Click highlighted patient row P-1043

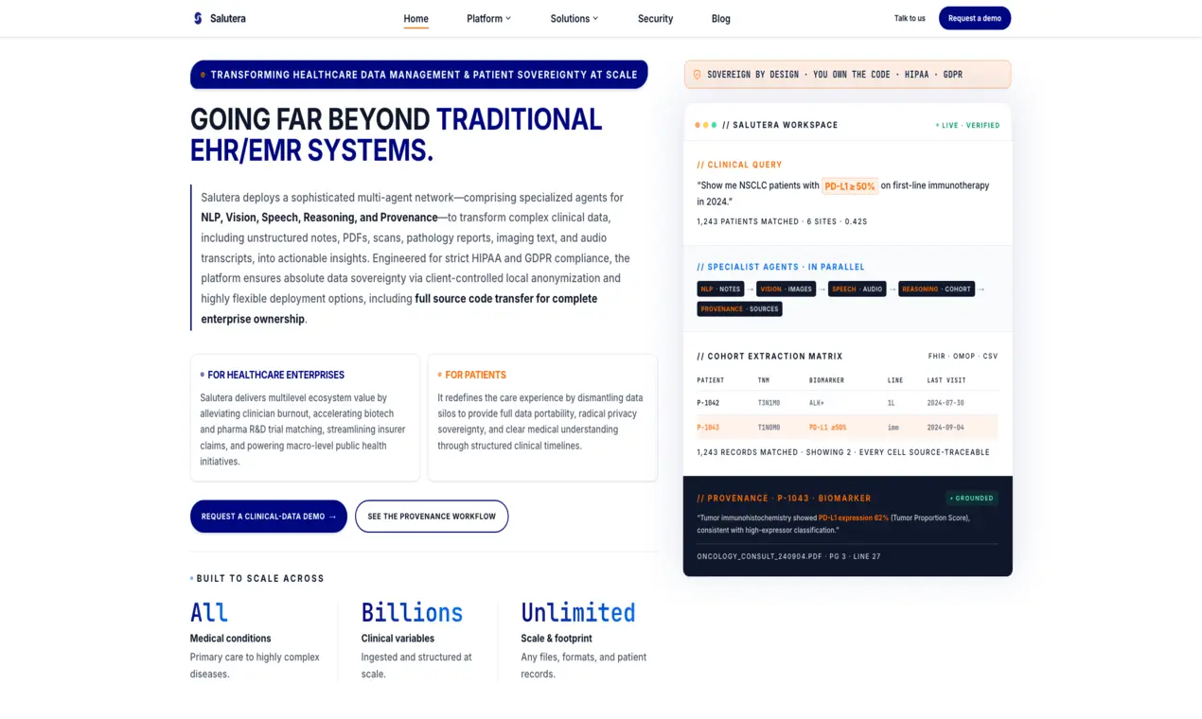[x=847, y=427]
